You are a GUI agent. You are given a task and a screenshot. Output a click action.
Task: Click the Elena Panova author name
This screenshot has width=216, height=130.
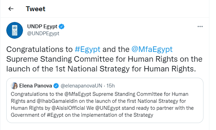(36, 86)
